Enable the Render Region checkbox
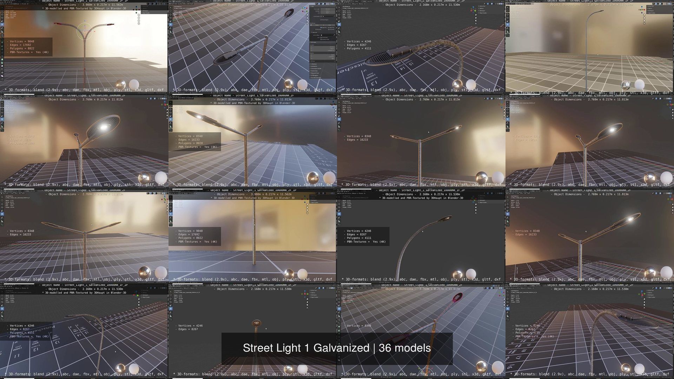The height and width of the screenshot is (379, 674). [321, 20]
